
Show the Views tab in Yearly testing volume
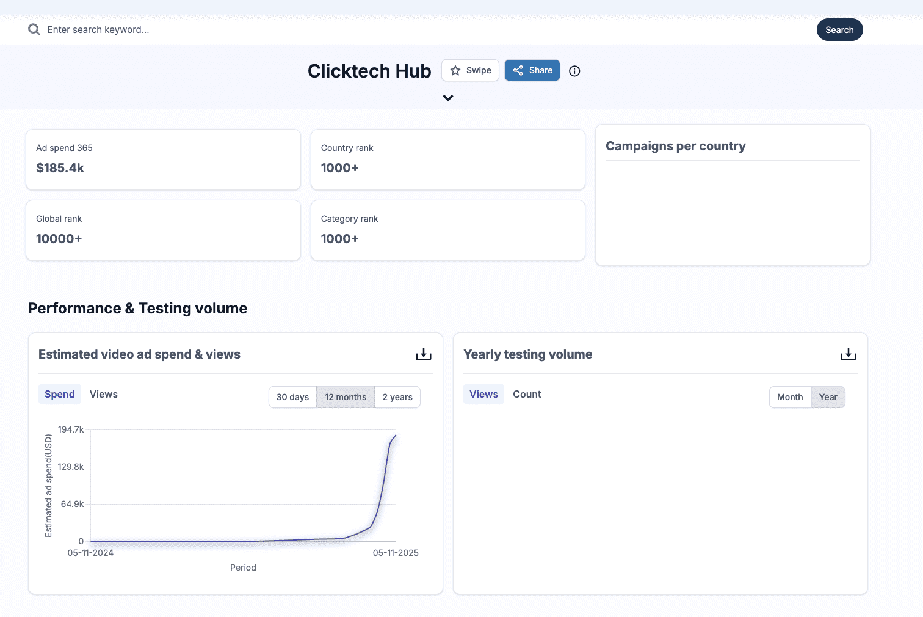483,395
